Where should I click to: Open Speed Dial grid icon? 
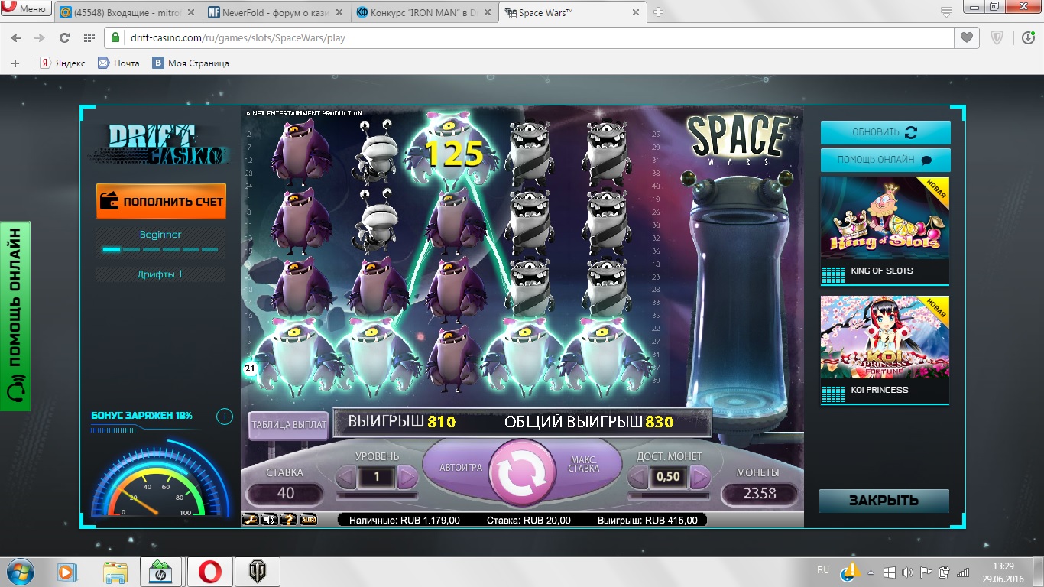click(89, 38)
